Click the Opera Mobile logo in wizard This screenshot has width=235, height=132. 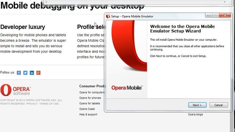pos(127,88)
